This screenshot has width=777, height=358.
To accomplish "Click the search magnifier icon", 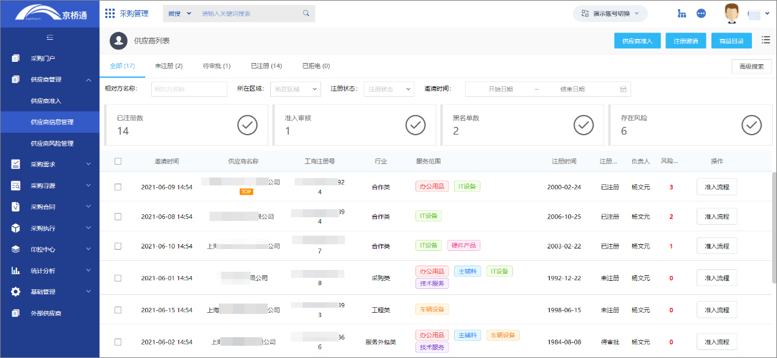I will (x=306, y=13).
